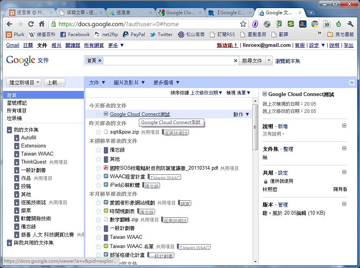
Task: Collapse details pane with double-arrow icon
Action: 352,83
